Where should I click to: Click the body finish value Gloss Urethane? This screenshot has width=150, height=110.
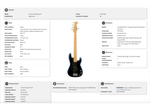(24, 69)
